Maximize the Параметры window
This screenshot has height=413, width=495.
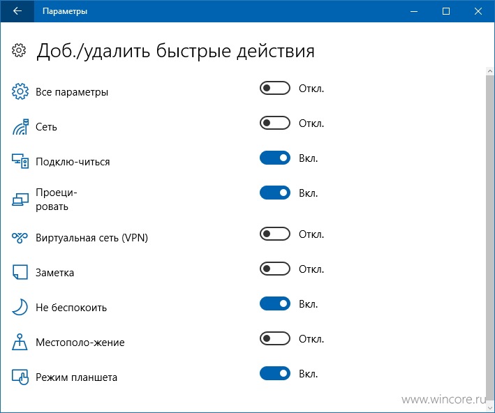pyautogui.click(x=446, y=11)
